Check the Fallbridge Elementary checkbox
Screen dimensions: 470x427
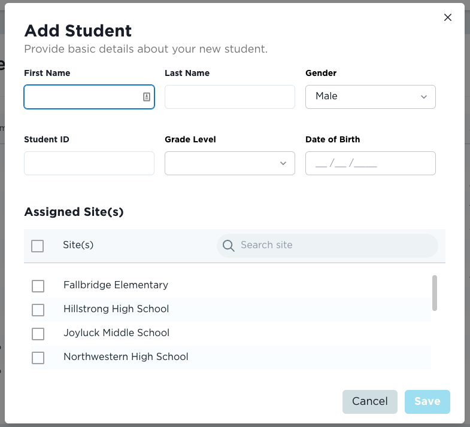pos(38,286)
